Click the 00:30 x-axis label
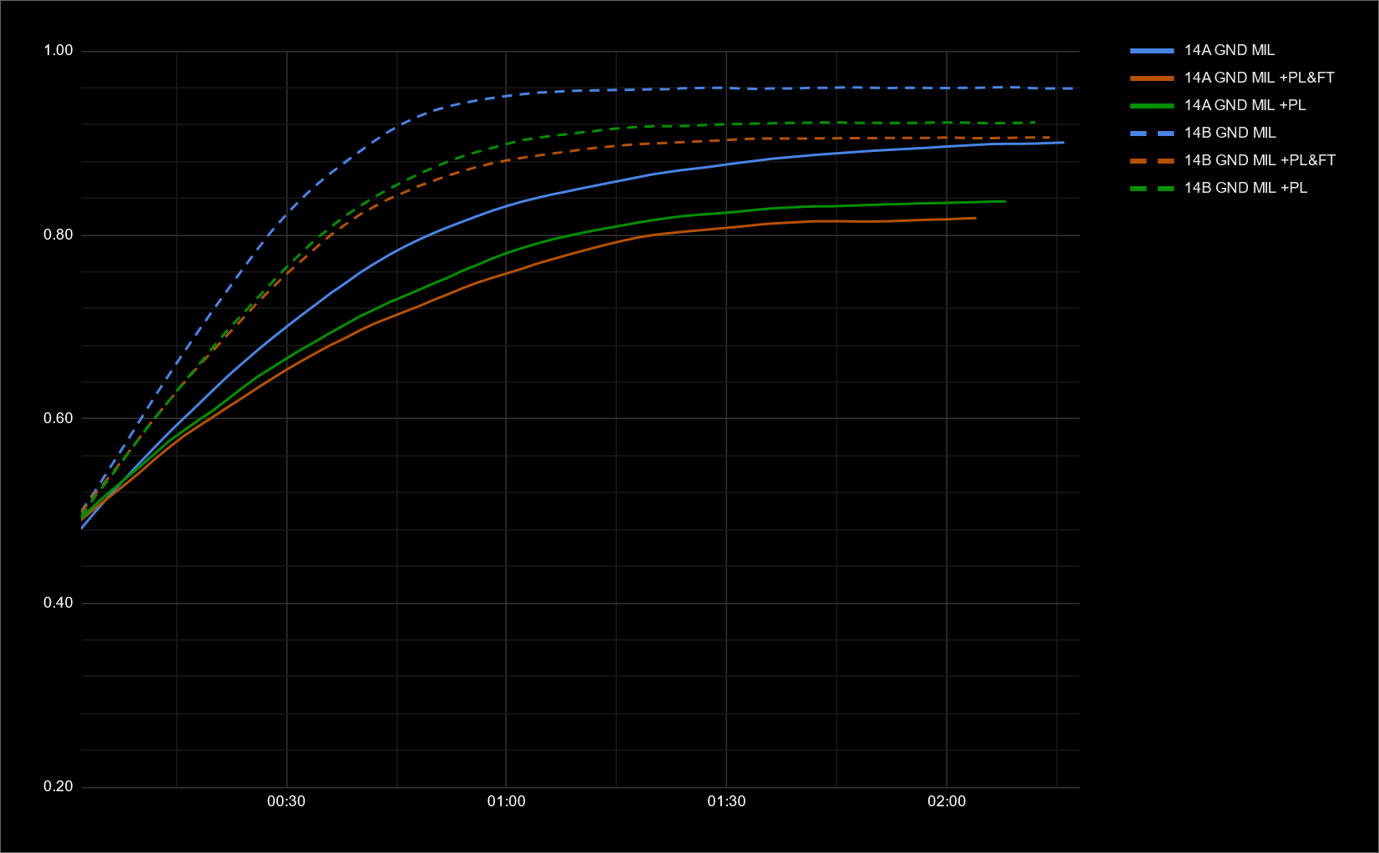This screenshot has width=1379, height=853. 286,801
